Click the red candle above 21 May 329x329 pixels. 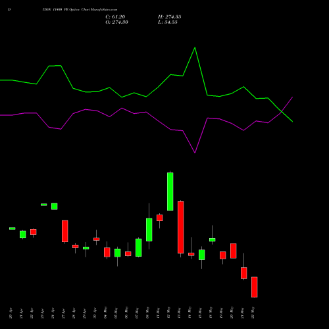pyautogui.click(x=244, y=273)
